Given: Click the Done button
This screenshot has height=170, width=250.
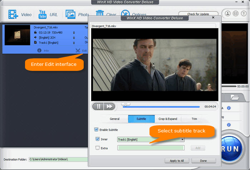Looking at the screenshot, I should coord(204,161).
